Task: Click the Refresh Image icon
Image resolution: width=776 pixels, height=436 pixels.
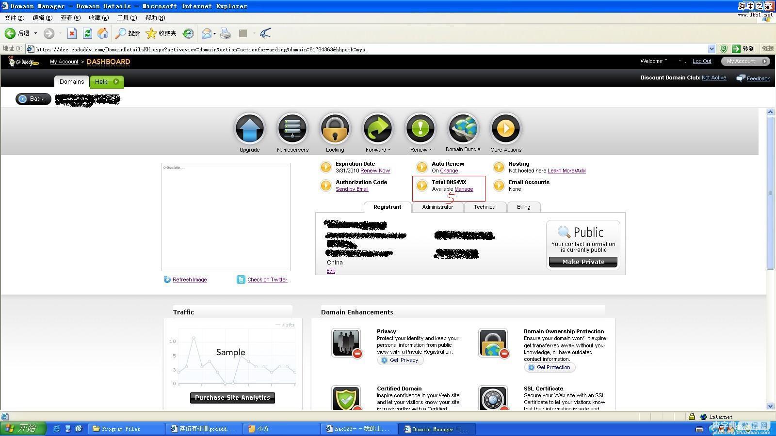Action: [x=167, y=280]
